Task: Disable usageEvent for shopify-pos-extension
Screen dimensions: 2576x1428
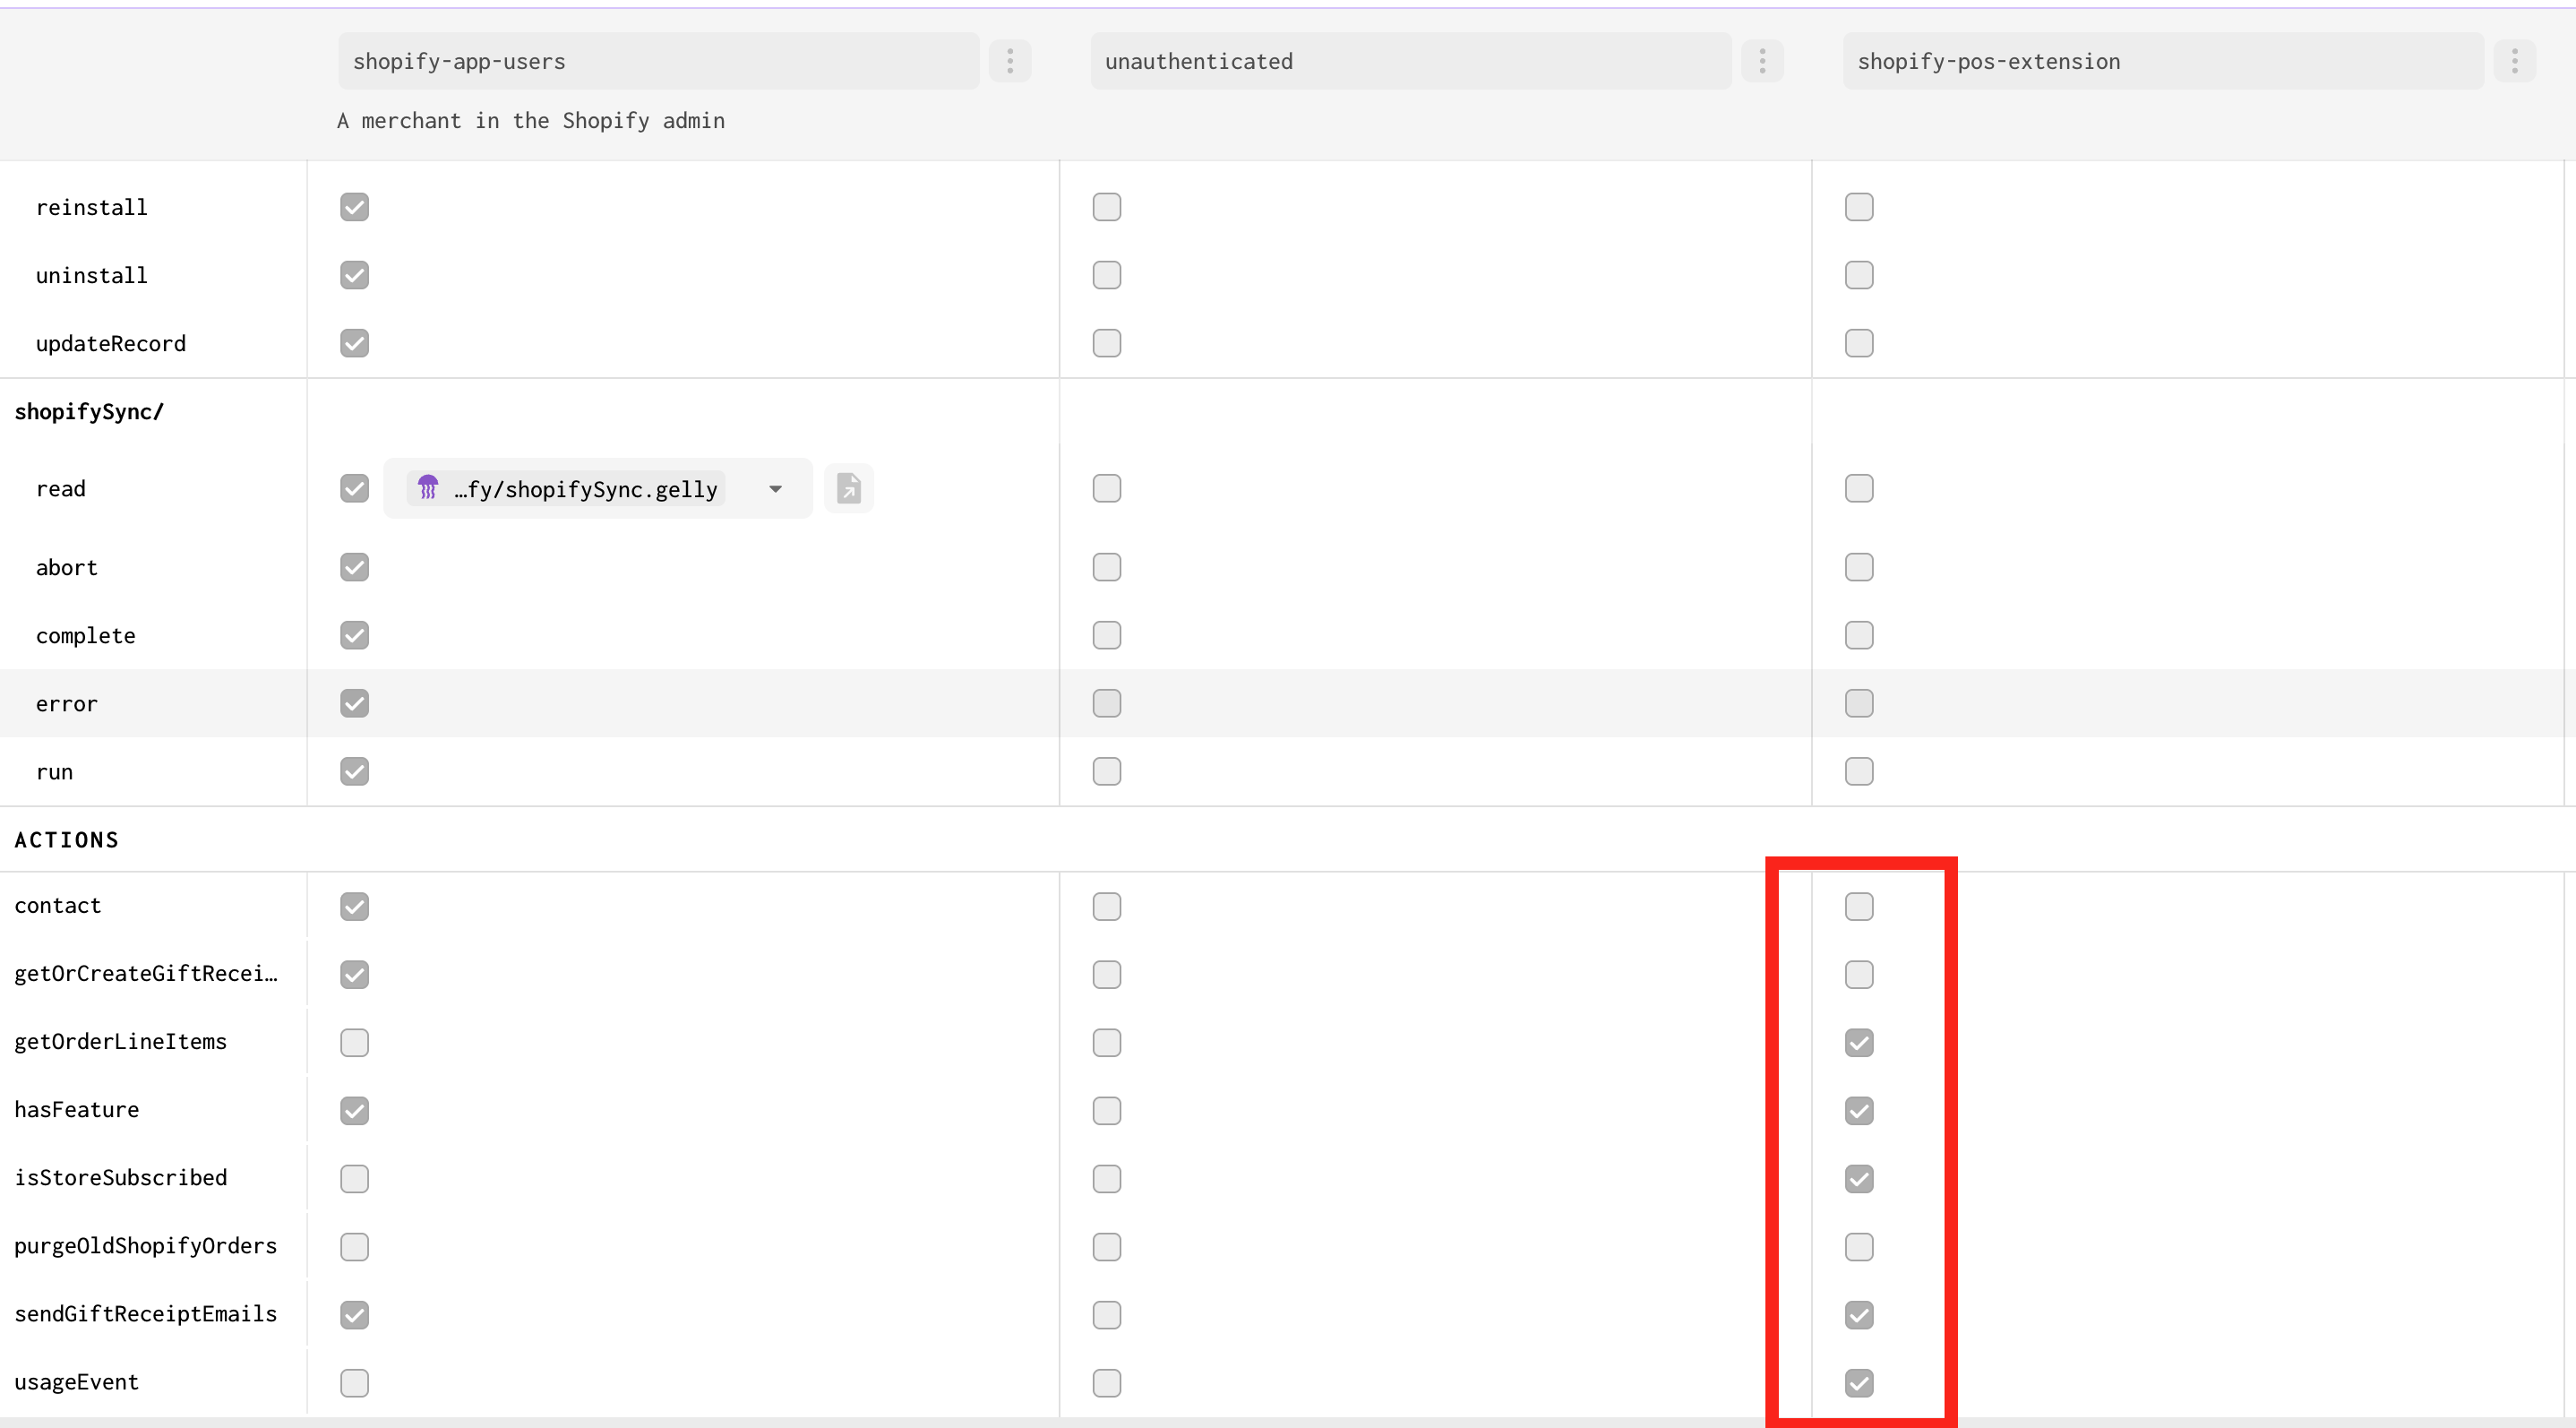Action: point(1858,1382)
